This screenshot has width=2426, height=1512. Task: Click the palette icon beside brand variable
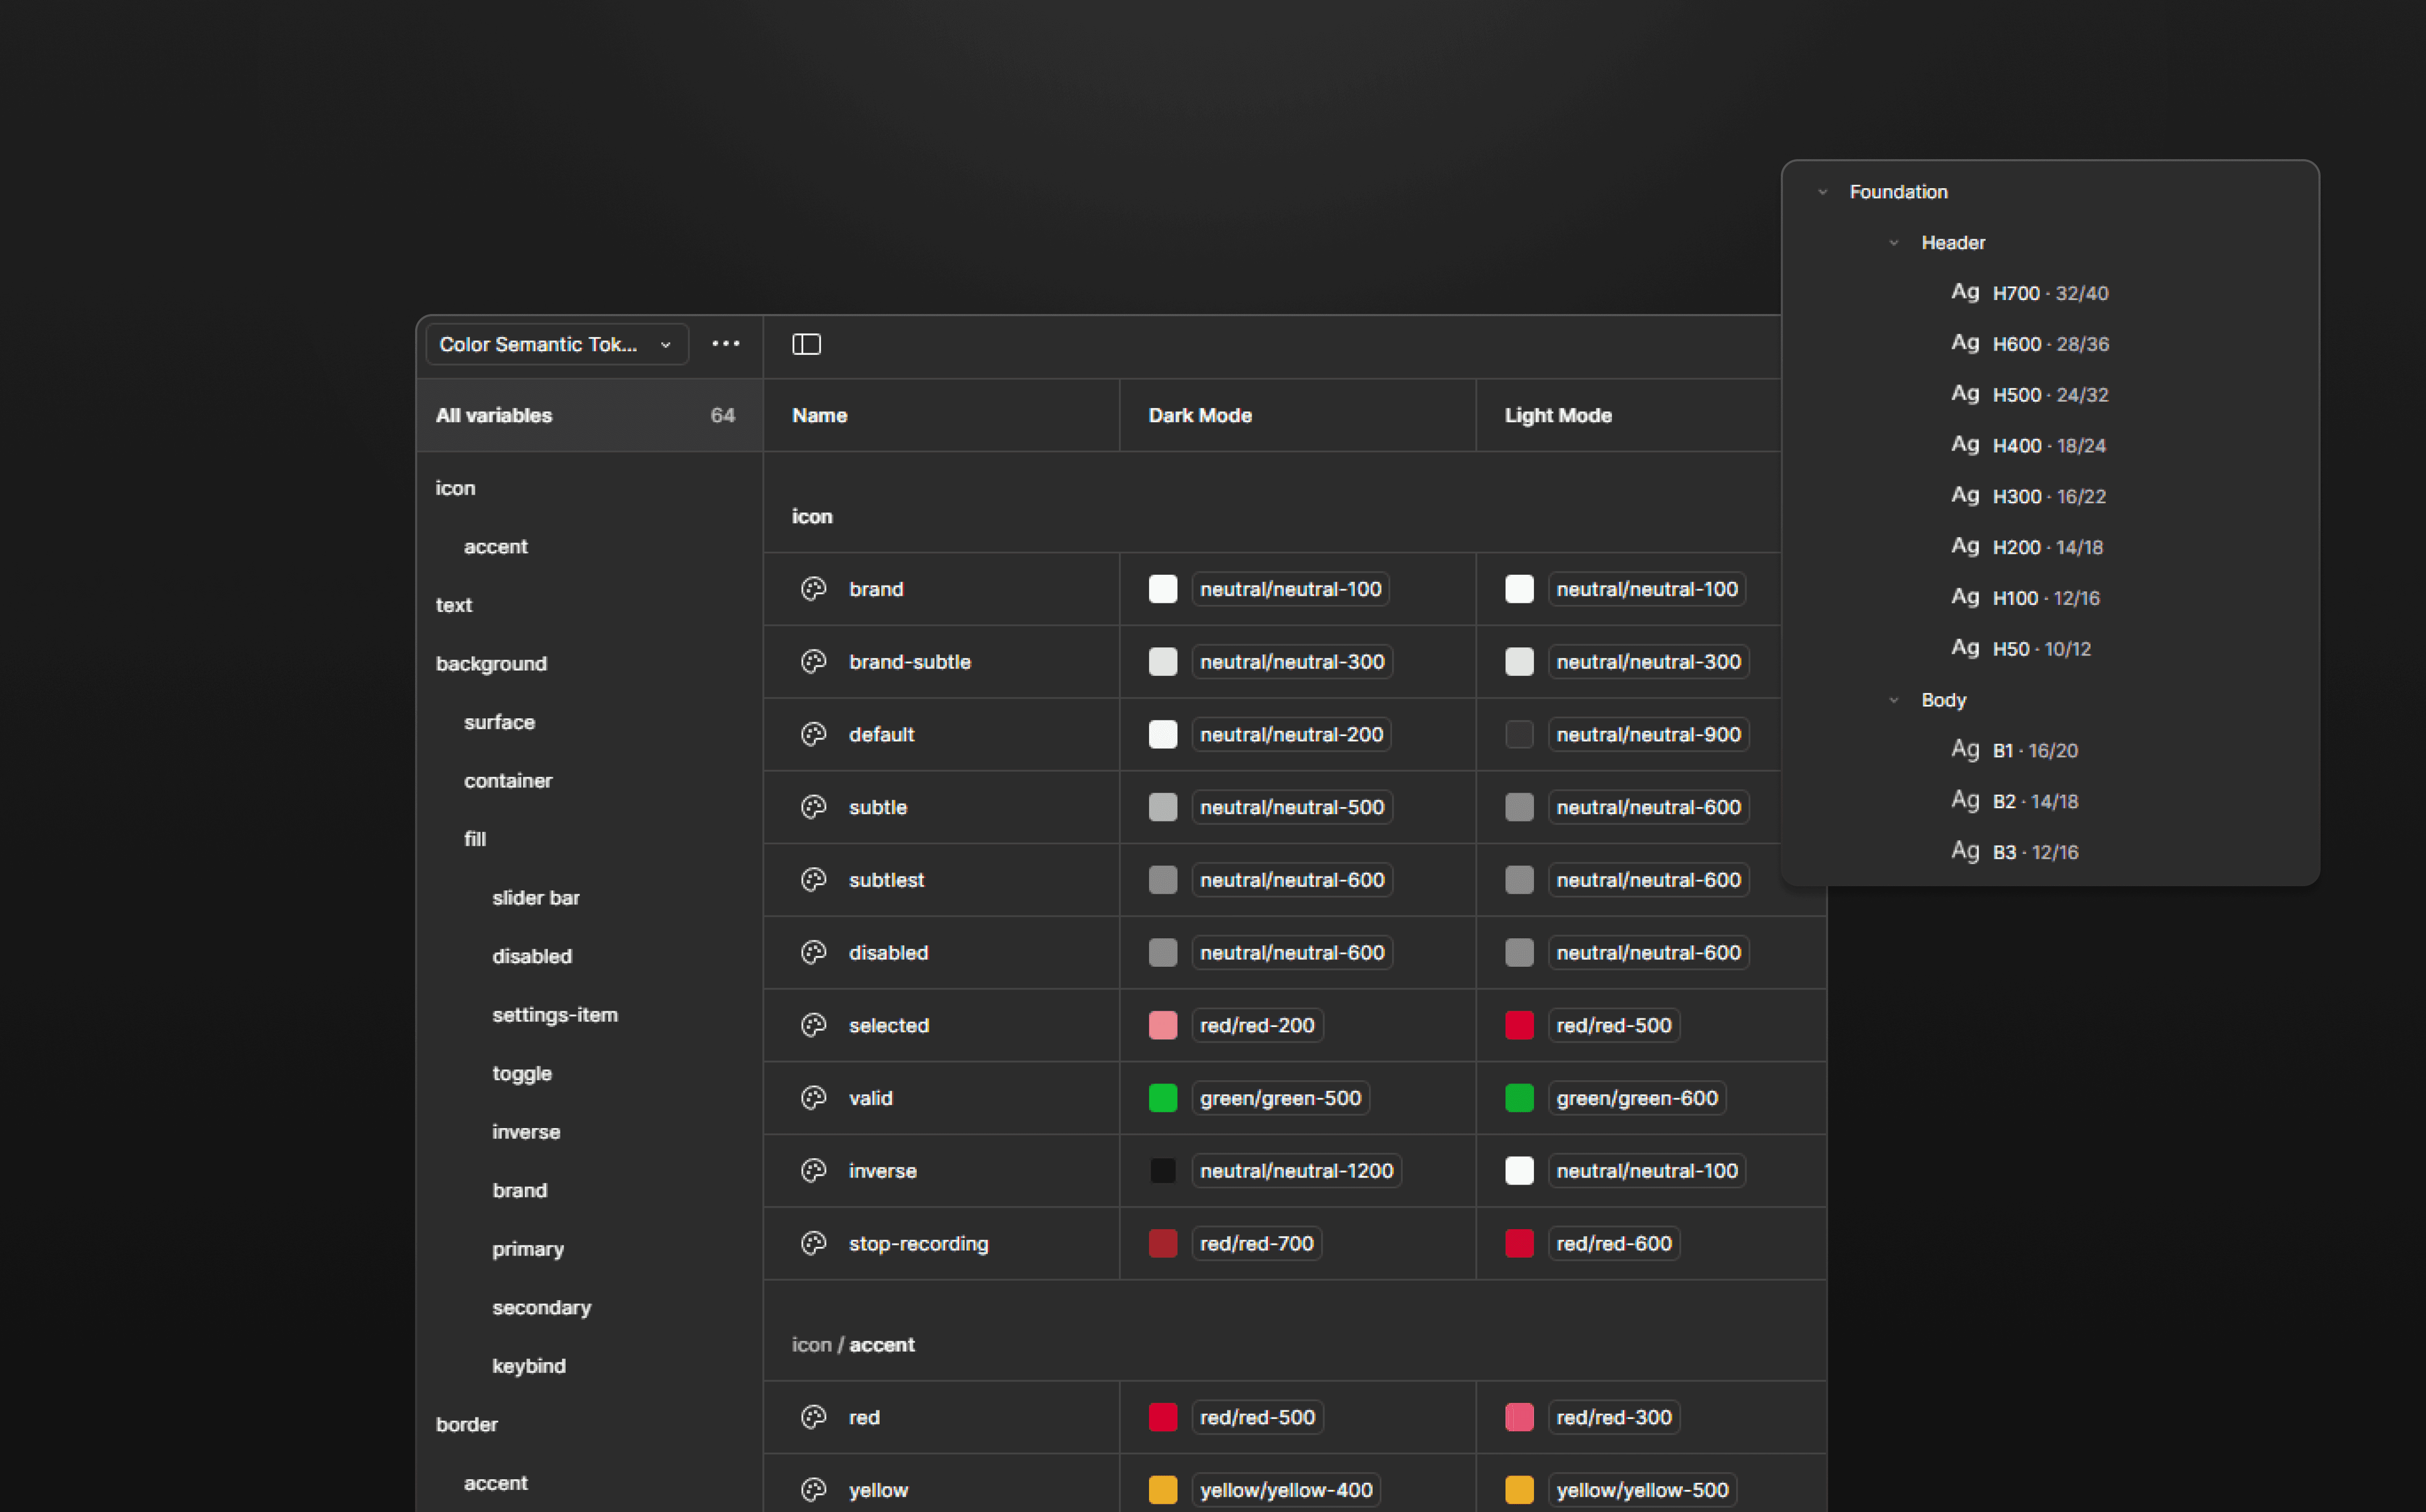(814, 589)
